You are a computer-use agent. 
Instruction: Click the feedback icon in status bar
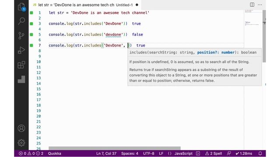click(x=229, y=154)
